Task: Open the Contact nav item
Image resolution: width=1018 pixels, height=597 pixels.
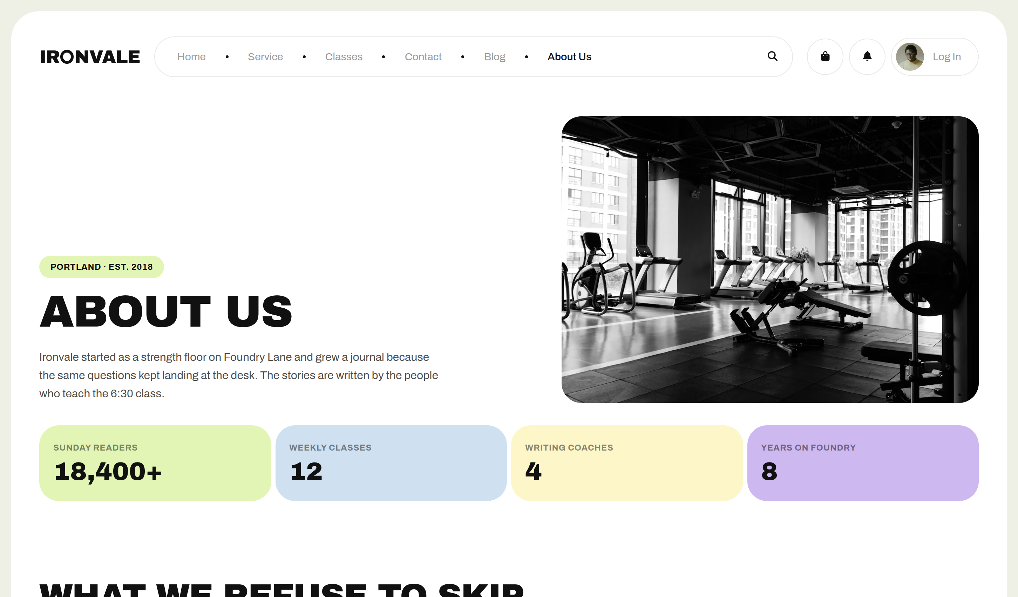Action: click(x=423, y=57)
